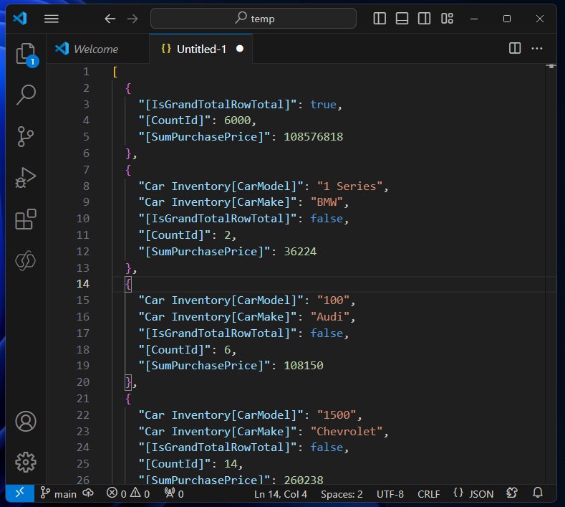
Task: Open the Copilot status icon
Action: pyautogui.click(x=512, y=493)
